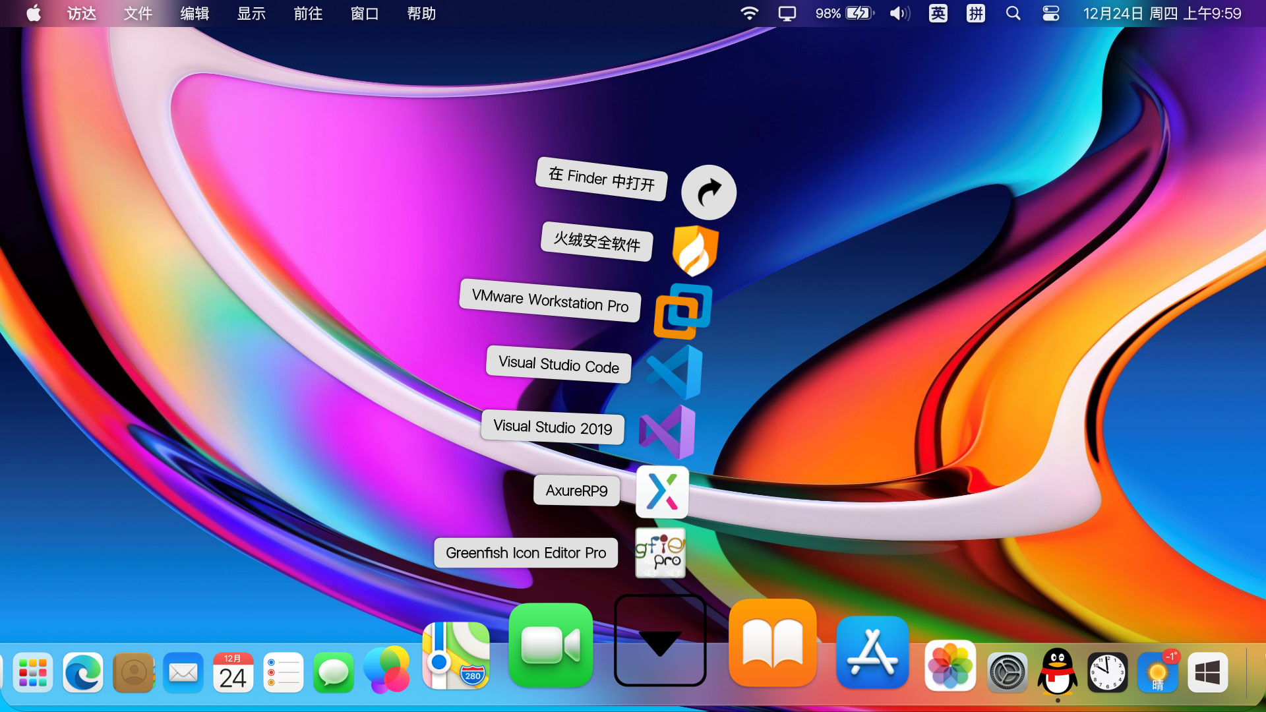Open the battery status showing 98%
Viewport: 1266px width, 712px height.
[x=845, y=13]
